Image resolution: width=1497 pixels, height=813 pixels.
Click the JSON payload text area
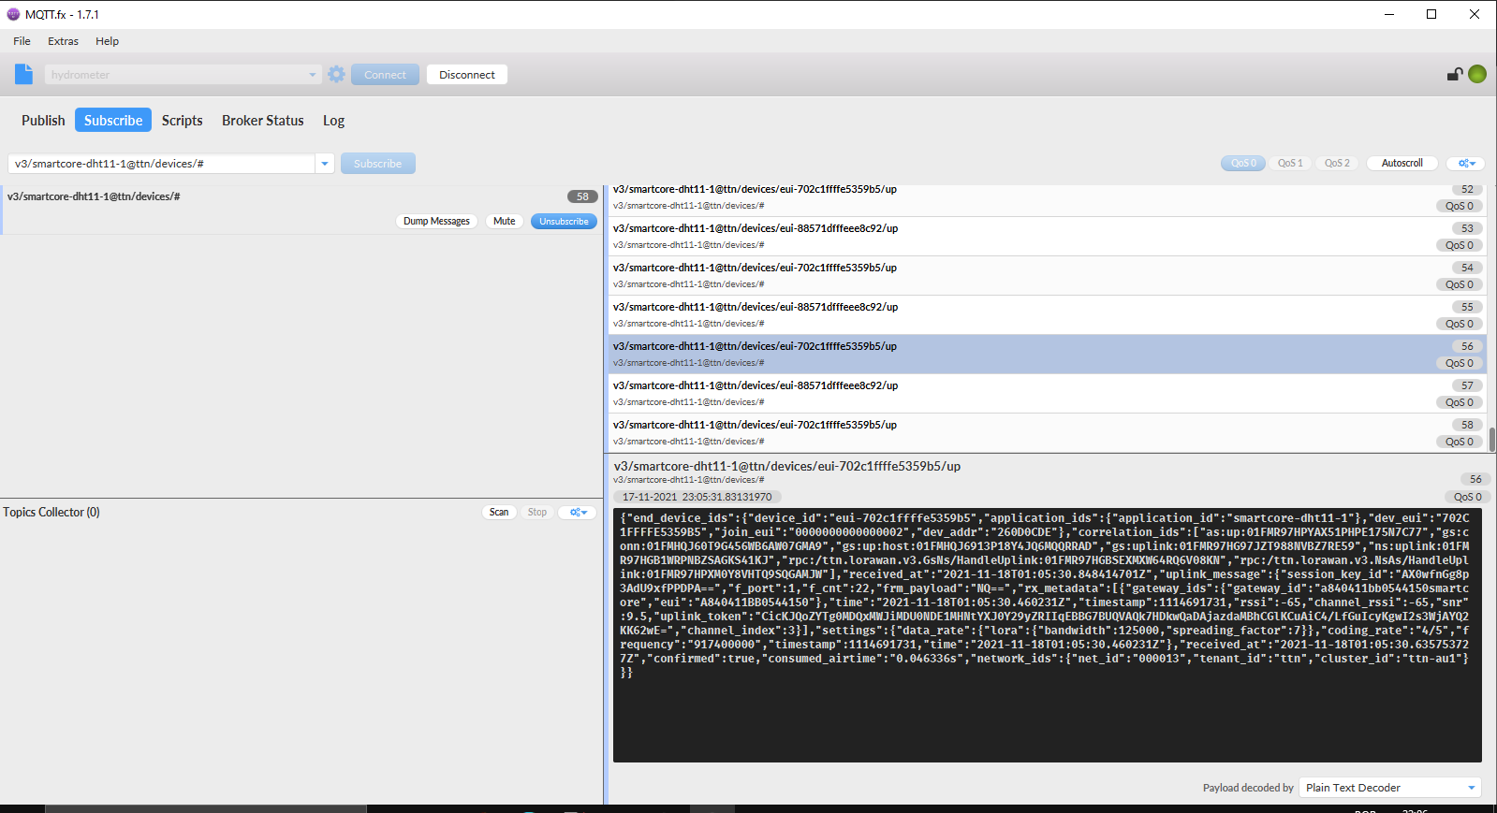coord(1047,636)
